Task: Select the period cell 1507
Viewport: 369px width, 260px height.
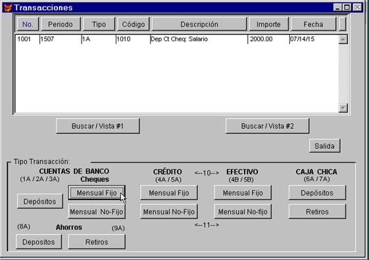Action: [x=61, y=39]
